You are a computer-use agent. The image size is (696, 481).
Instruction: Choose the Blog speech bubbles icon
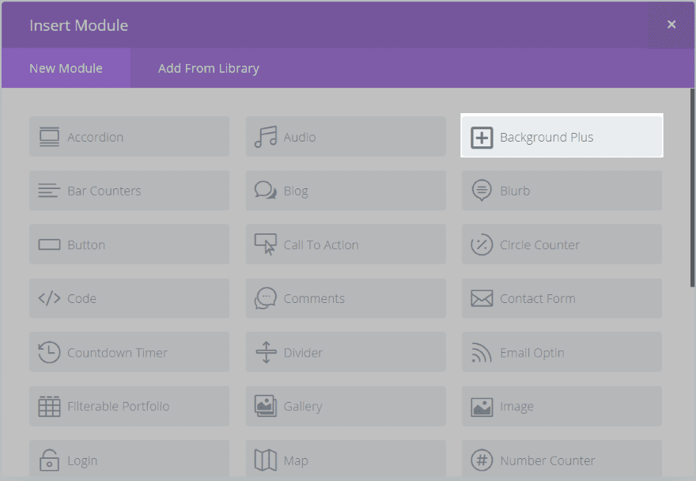(x=266, y=191)
